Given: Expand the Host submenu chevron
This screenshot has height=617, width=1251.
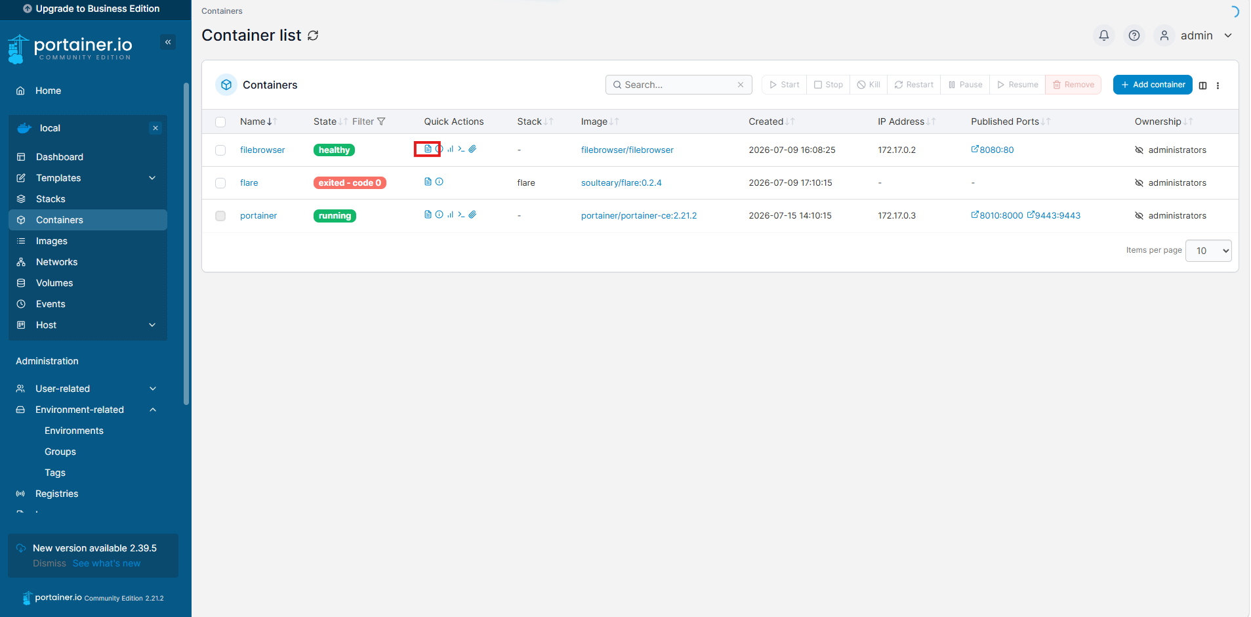Looking at the screenshot, I should coord(152,325).
